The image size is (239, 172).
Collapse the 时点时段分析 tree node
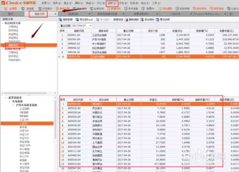point(2,23)
